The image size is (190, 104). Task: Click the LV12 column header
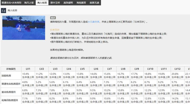pos(177,69)
